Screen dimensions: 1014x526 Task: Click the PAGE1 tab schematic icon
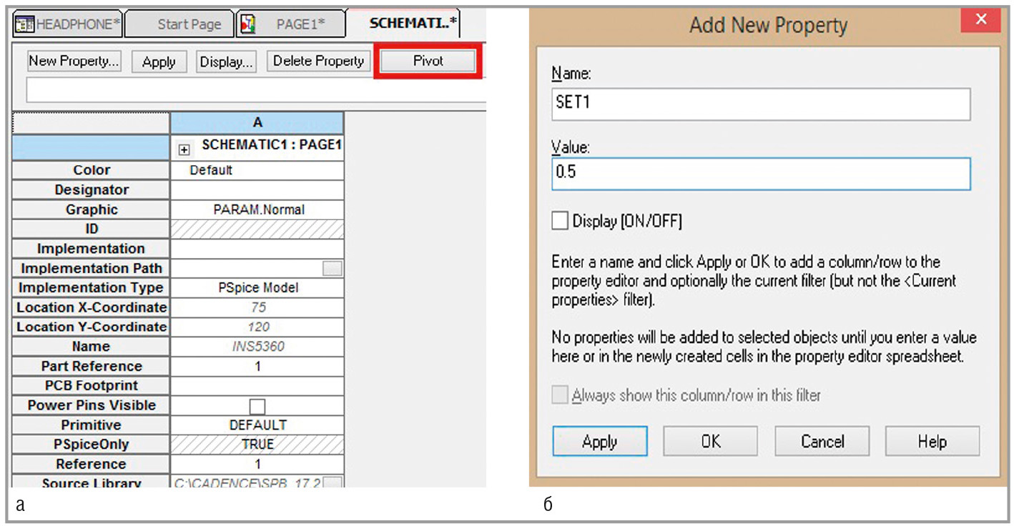pos(247,24)
